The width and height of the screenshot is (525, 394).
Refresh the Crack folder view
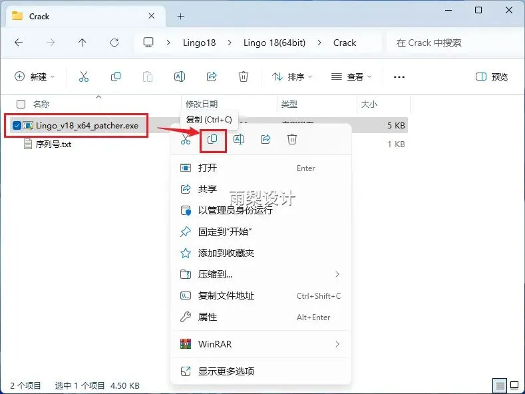pos(114,43)
